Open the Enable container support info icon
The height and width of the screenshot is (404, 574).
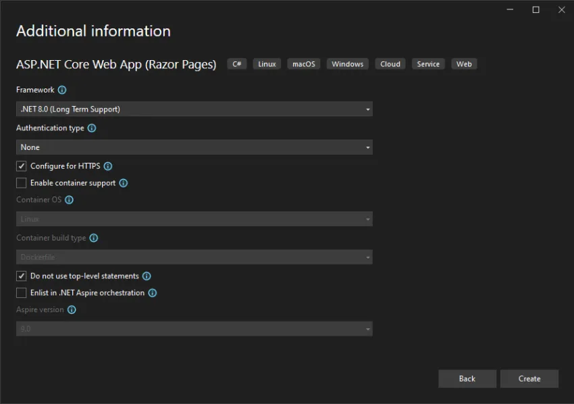point(124,182)
